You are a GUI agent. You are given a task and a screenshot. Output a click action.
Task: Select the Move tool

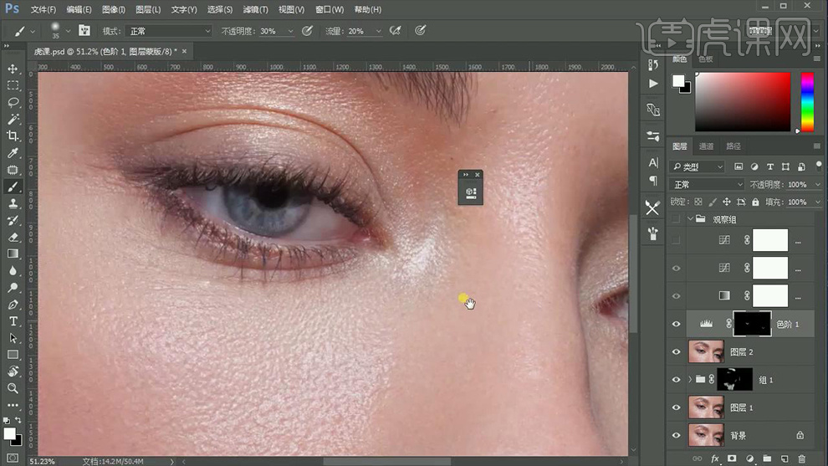pos(13,69)
